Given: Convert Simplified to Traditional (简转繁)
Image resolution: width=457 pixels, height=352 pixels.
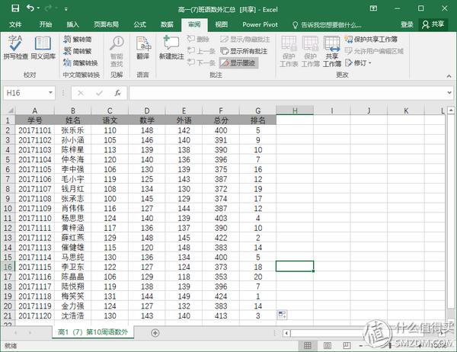Looking at the screenshot, I should (78, 51).
